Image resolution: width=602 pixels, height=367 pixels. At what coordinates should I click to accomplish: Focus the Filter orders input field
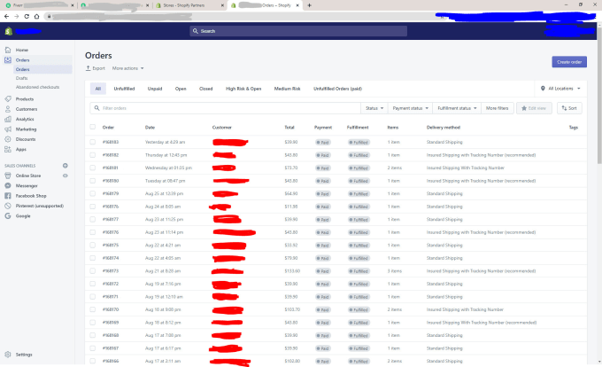[x=226, y=108]
